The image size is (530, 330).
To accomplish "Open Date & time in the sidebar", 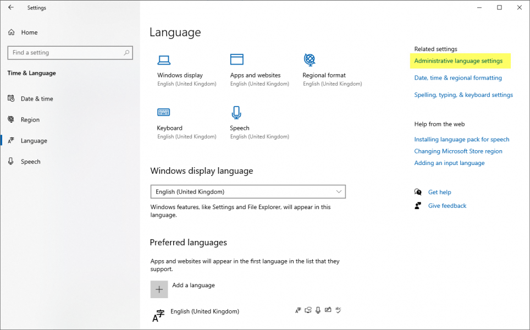I will (37, 99).
